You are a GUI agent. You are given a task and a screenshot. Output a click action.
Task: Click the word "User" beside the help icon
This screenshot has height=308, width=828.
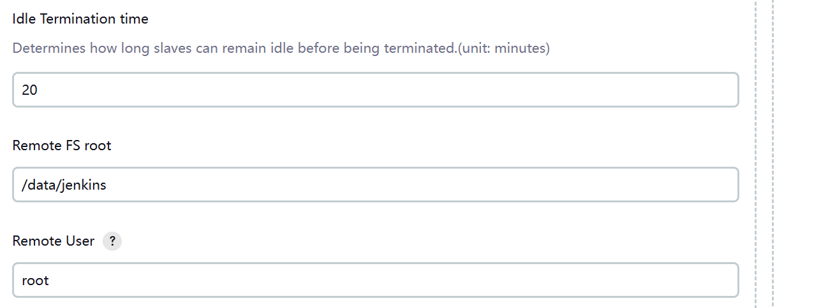click(80, 241)
